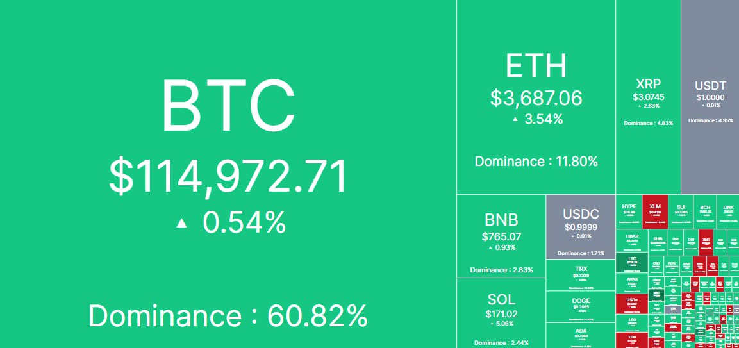This screenshot has width=739, height=348.
Task: Open the DOGE heatmap tile
Action: tap(581, 306)
